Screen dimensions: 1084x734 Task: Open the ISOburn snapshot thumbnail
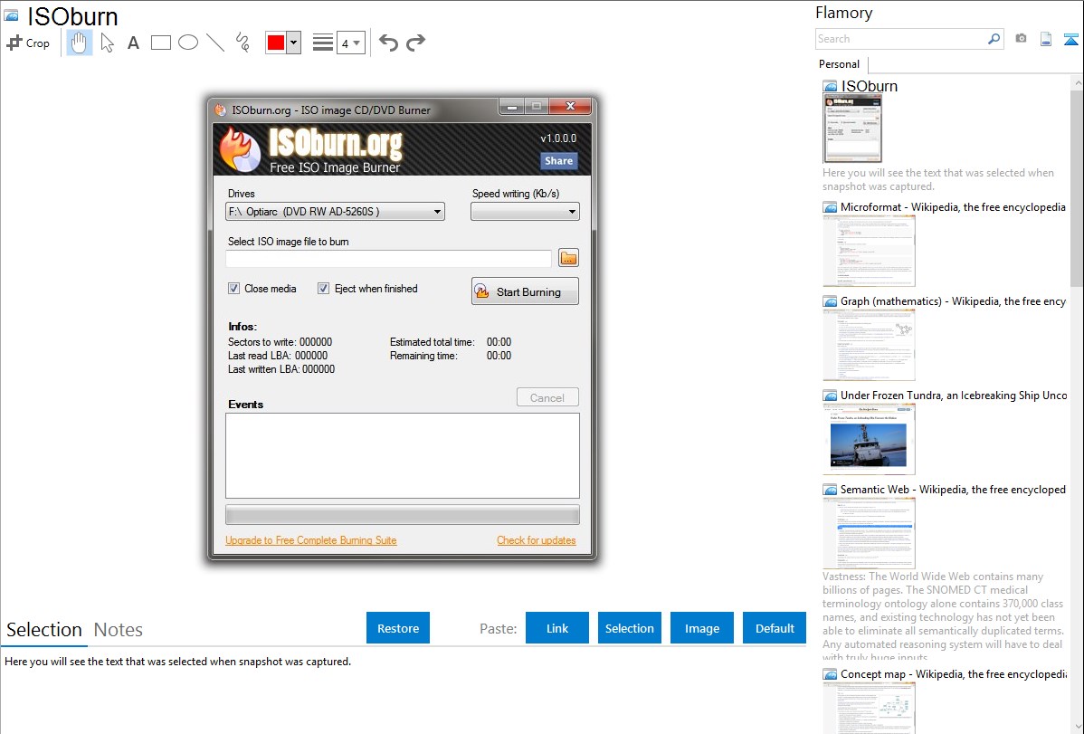click(852, 129)
